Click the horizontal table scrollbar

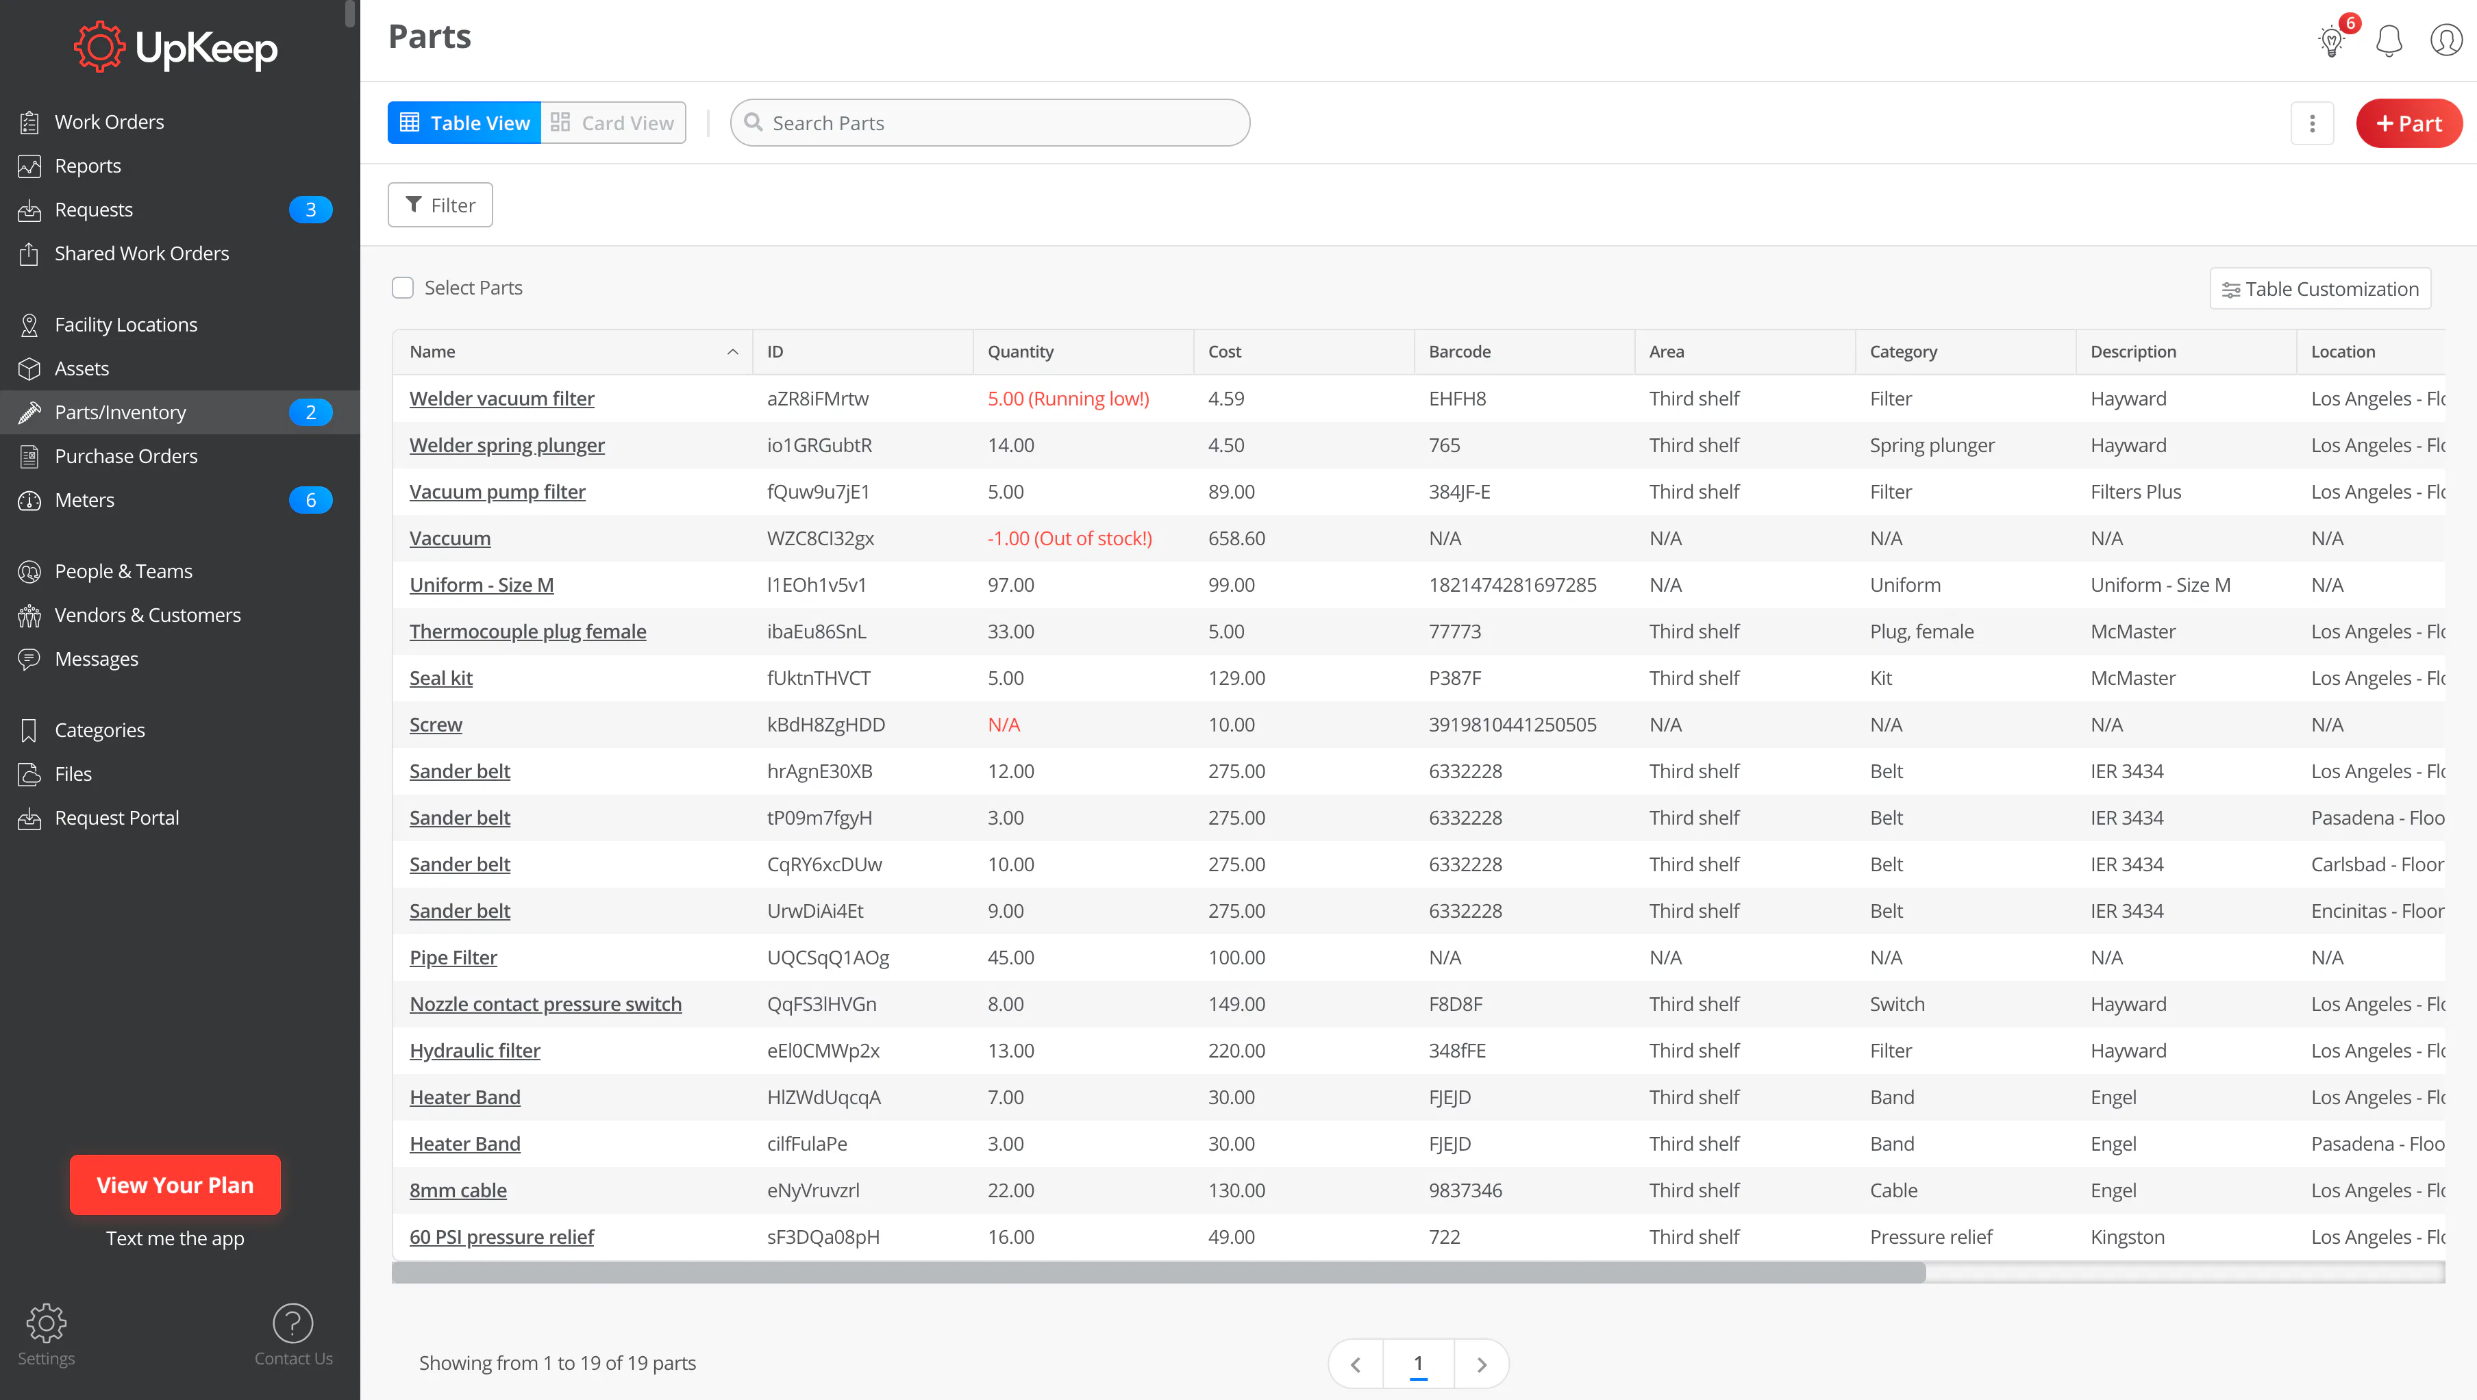[x=1158, y=1273]
